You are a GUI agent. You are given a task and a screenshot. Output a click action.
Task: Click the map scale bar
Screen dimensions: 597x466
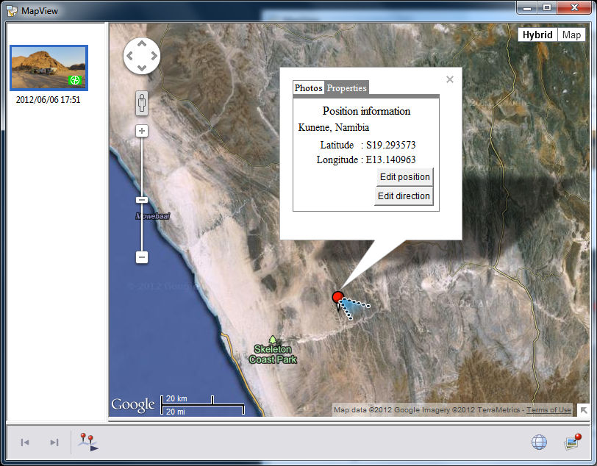coord(202,405)
